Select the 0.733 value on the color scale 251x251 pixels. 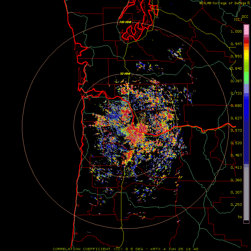236,93
